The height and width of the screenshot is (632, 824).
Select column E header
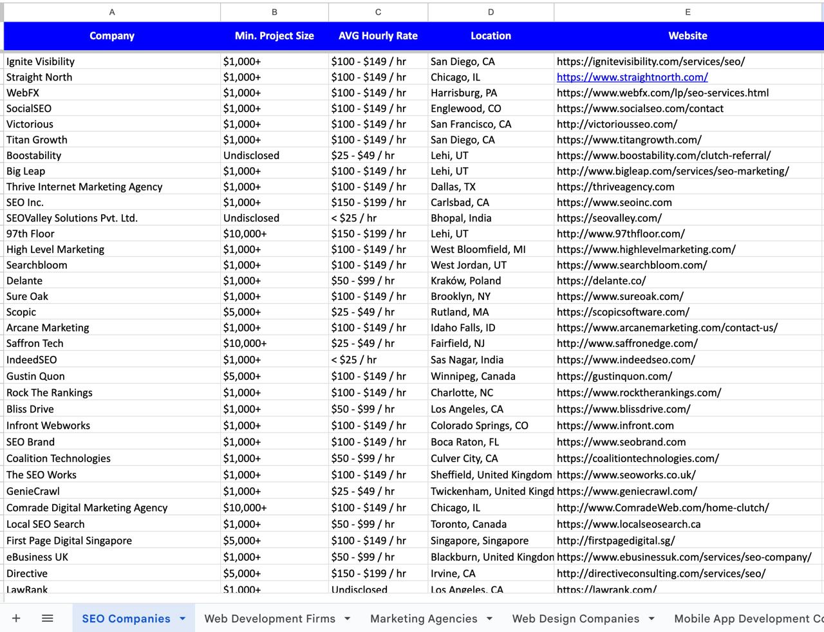tap(688, 12)
